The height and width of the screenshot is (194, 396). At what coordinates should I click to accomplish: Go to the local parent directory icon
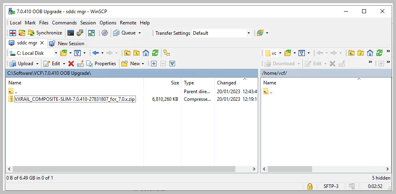click(127, 53)
